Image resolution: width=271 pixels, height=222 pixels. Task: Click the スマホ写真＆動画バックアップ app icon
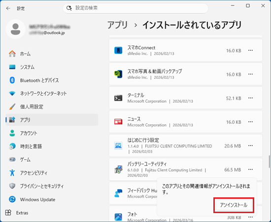pos(118,74)
